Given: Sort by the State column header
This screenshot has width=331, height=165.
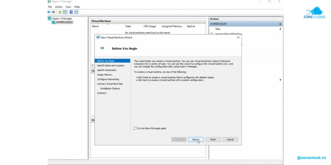Looking at the screenshot, I should click(128, 26).
